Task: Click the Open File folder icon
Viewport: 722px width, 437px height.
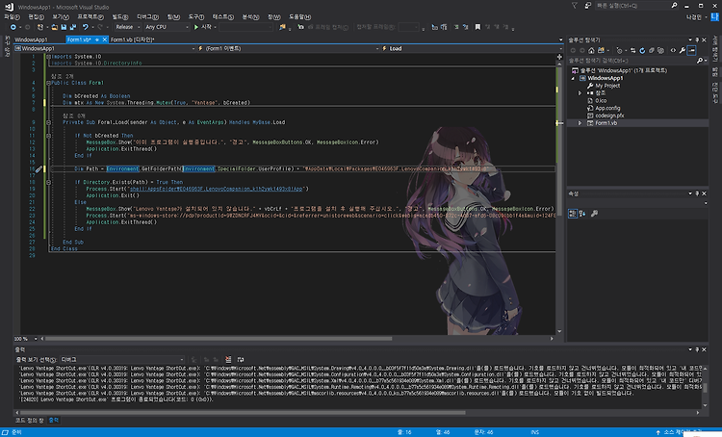Action: [55, 27]
